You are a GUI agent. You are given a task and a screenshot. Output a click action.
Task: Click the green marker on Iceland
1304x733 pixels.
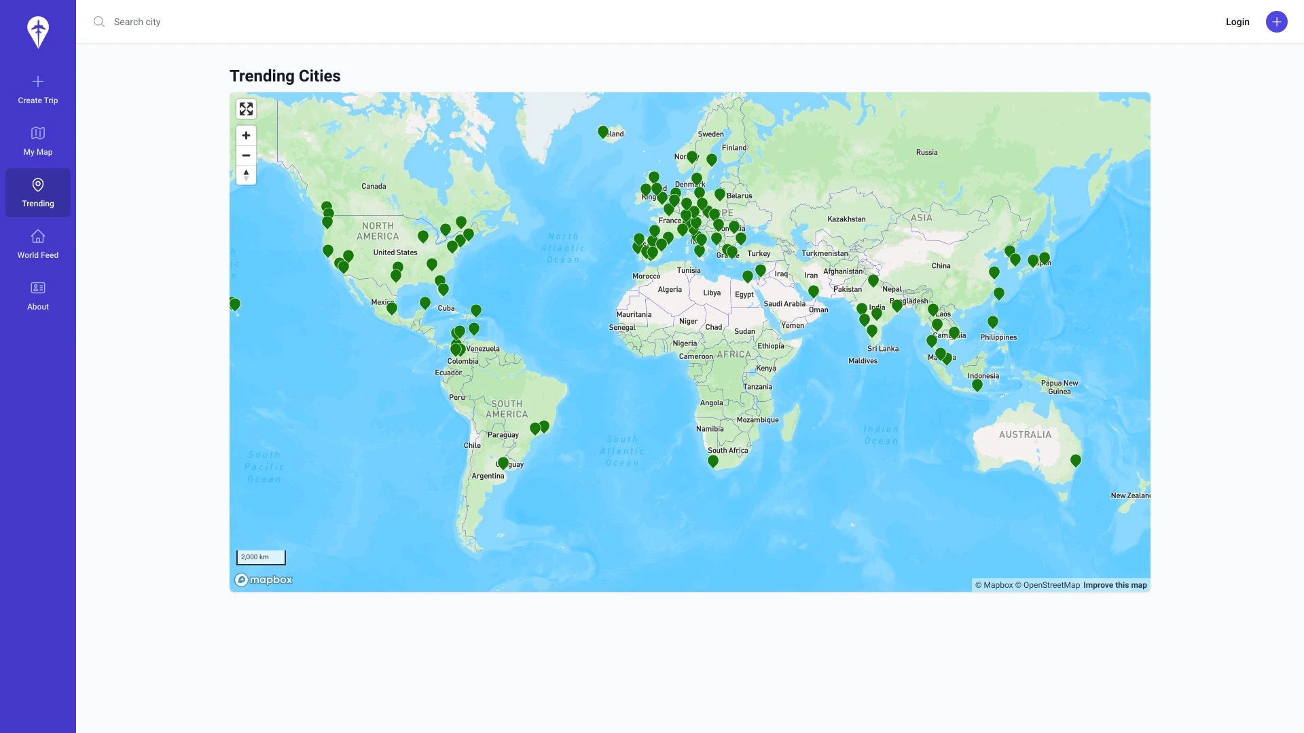click(603, 132)
